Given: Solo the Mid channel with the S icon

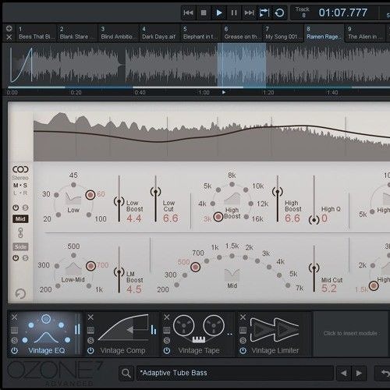Looking at the screenshot, I should [25, 207].
